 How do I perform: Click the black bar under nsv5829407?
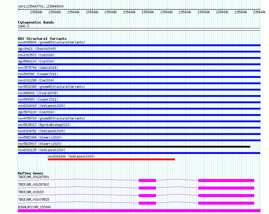pos(134,147)
